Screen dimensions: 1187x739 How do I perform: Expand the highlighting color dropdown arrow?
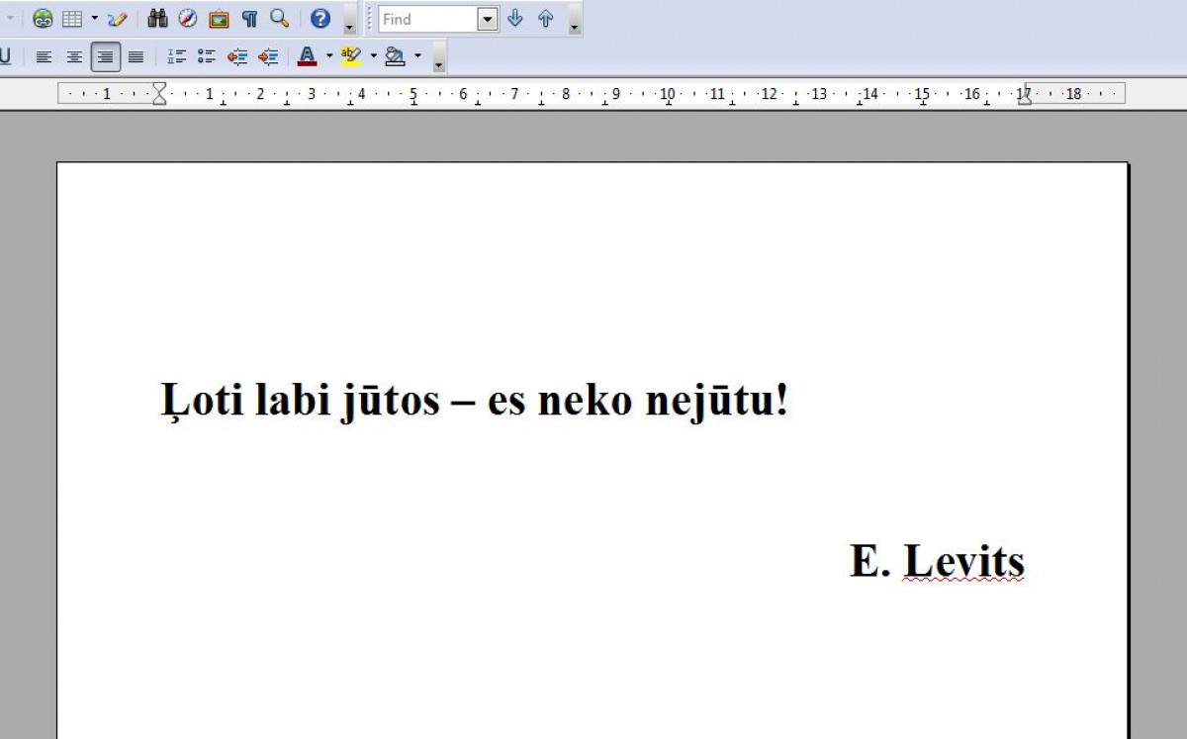tap(373, 56)
